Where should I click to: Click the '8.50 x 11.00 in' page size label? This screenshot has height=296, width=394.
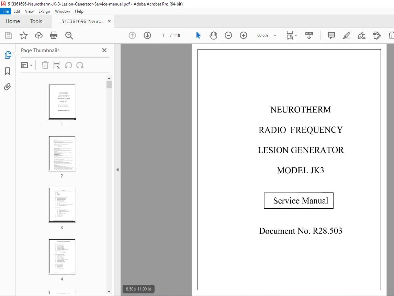click(x=138, y=289)
